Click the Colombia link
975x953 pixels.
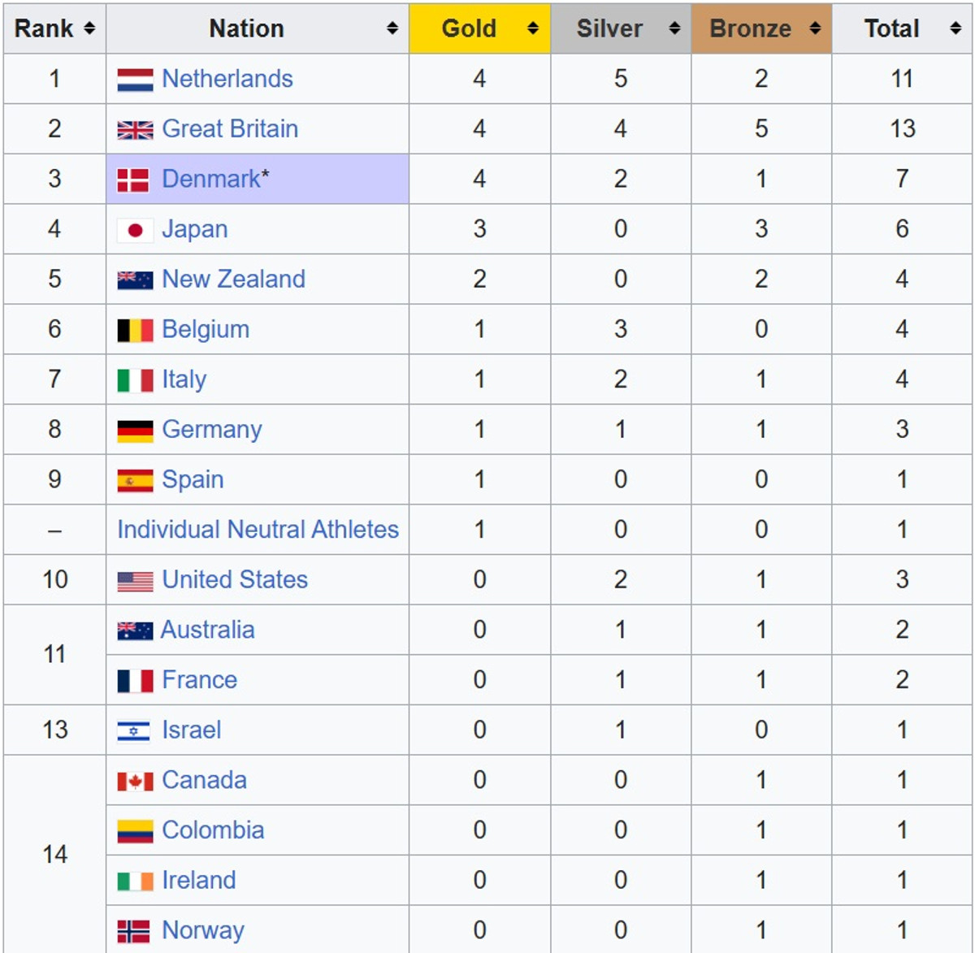[213, 830]
